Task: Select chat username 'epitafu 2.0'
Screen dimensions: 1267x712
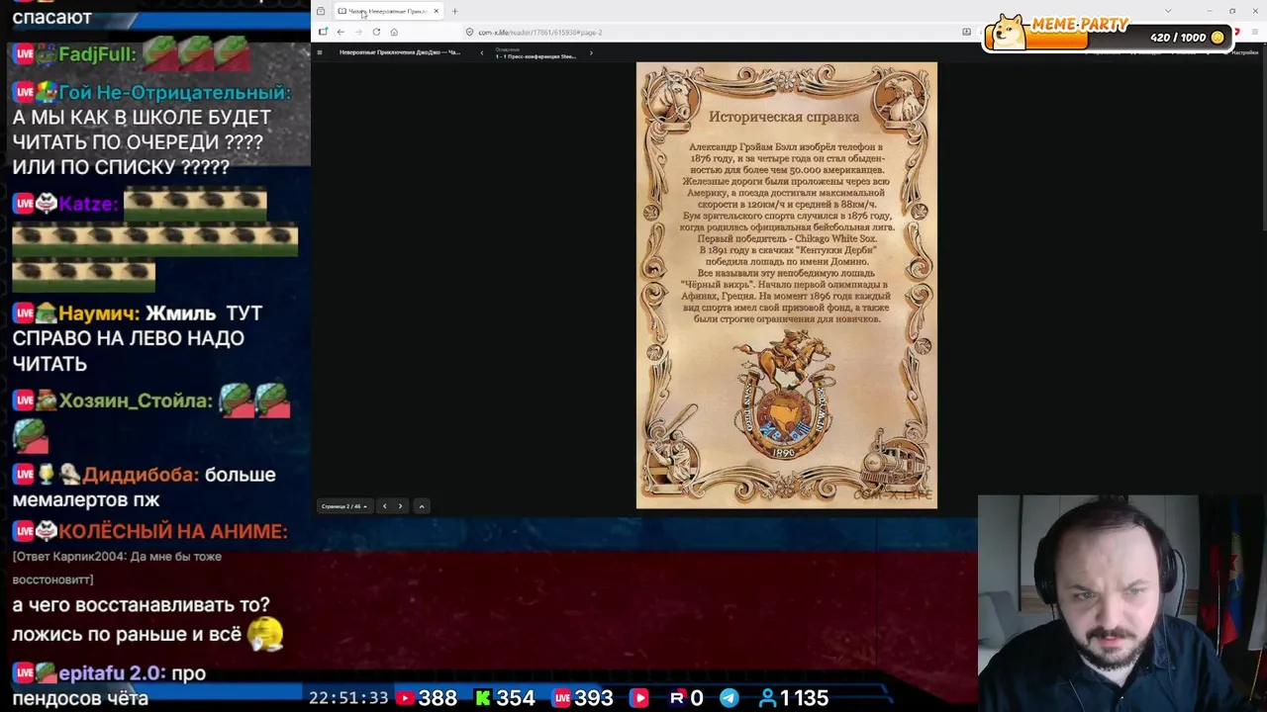Action: [111, 673]
